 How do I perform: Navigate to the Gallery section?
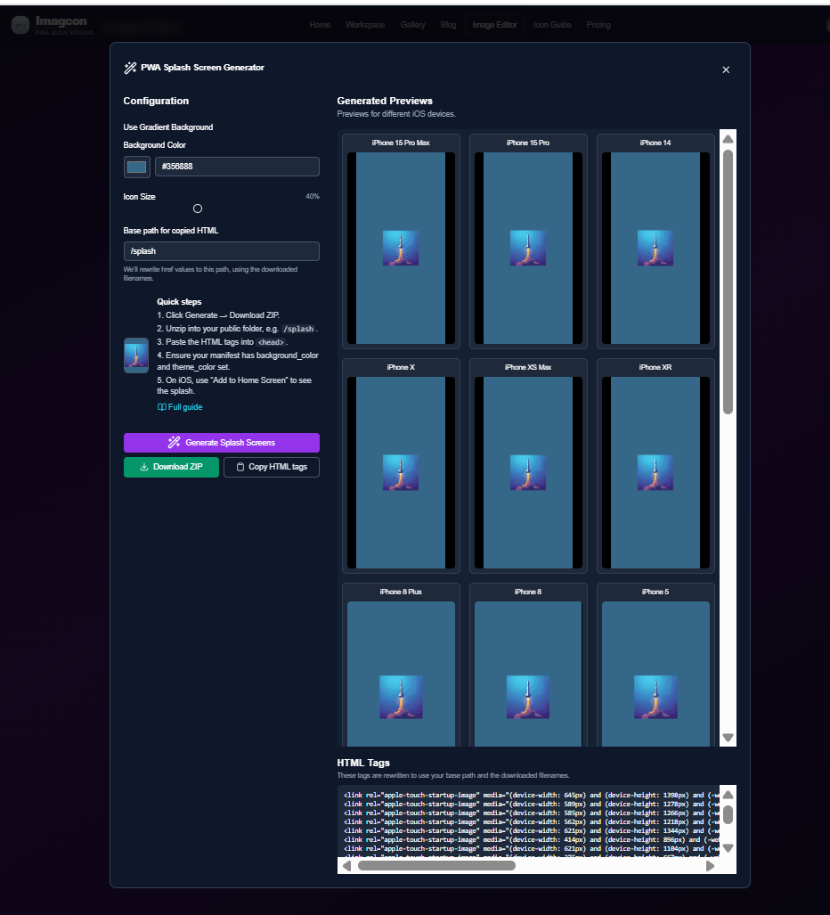(x=412, y=25)
